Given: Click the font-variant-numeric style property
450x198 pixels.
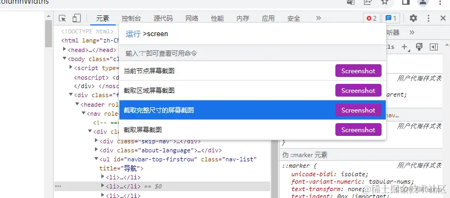Looking at the screenshot, I should point(352,182).
